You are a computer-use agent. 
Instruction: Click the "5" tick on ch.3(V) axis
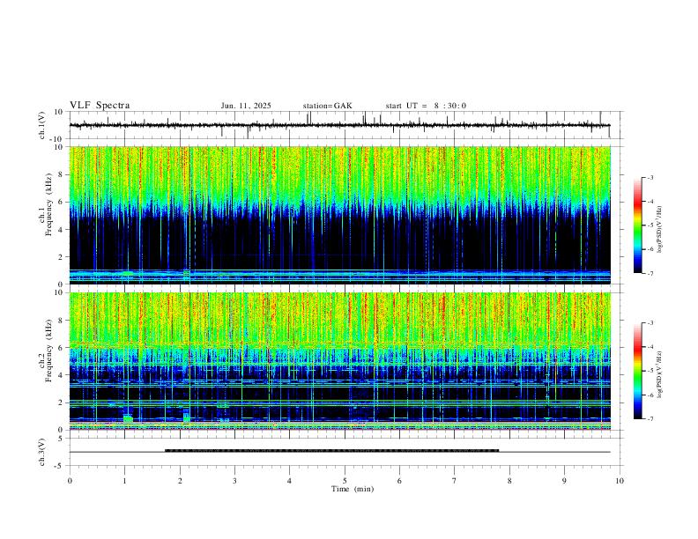click(61, 438)
